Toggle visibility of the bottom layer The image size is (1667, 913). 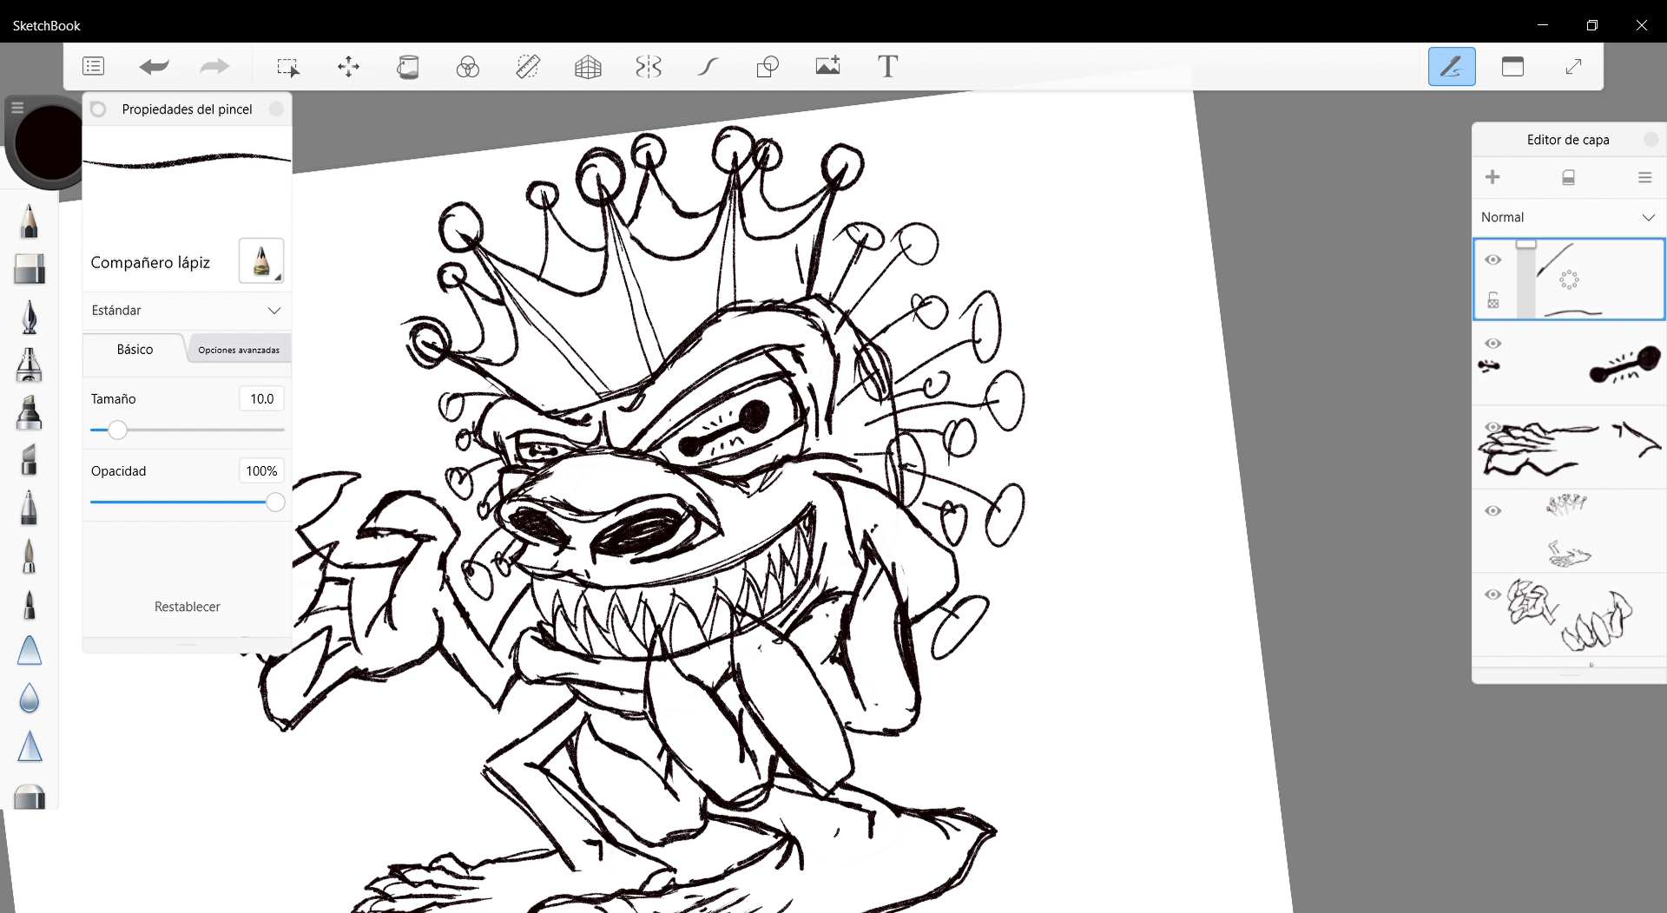coord(1493,594)
